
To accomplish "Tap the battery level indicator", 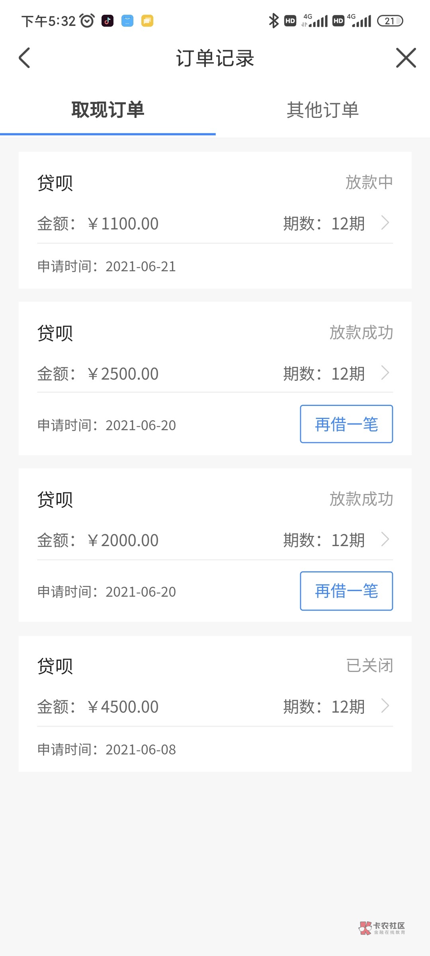I will [x=390, y=21].
